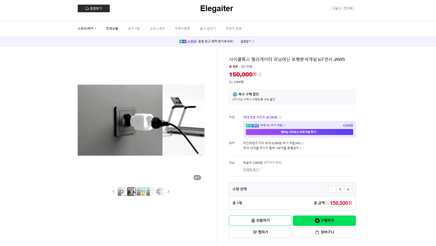Click the green 구매하기 buy button
Screen dimensions: 436x246
[324, 221]
